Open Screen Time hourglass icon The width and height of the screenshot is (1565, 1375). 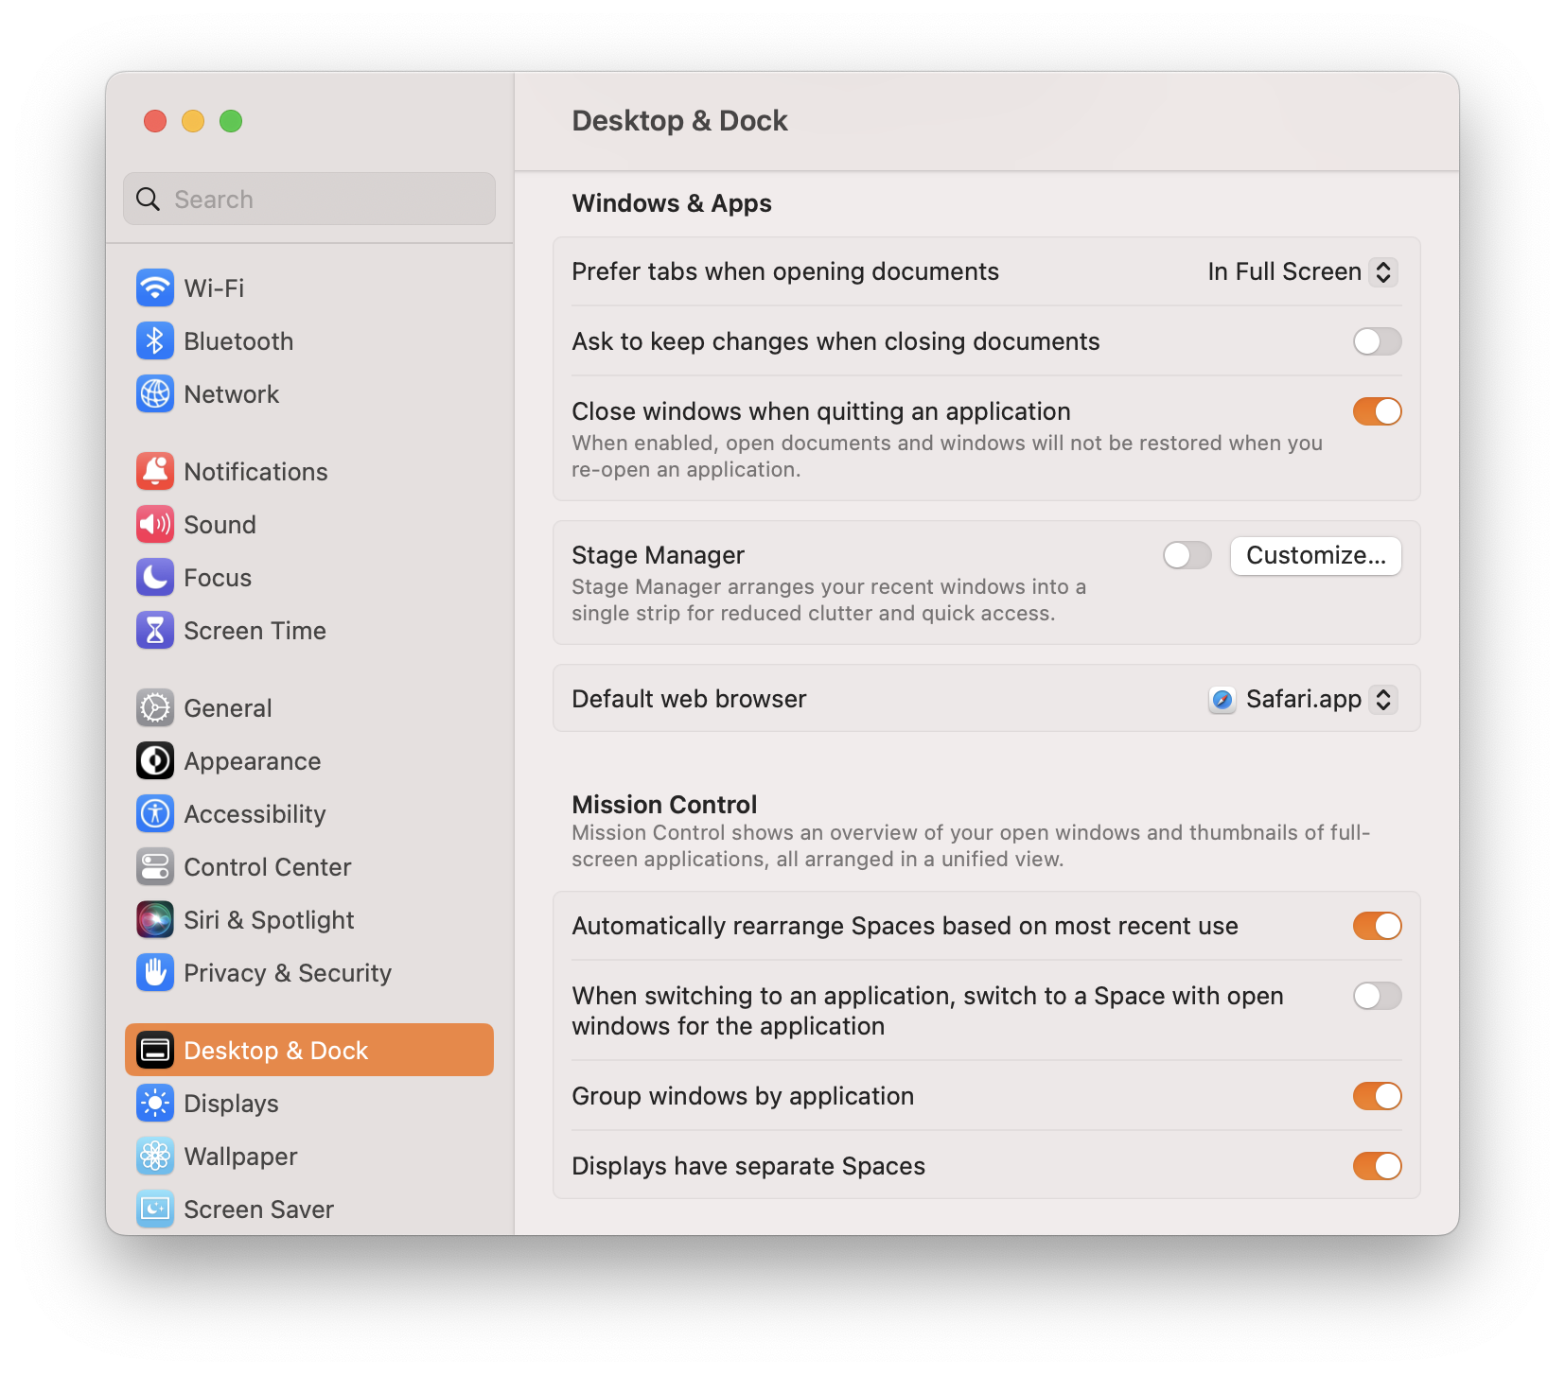154,631
